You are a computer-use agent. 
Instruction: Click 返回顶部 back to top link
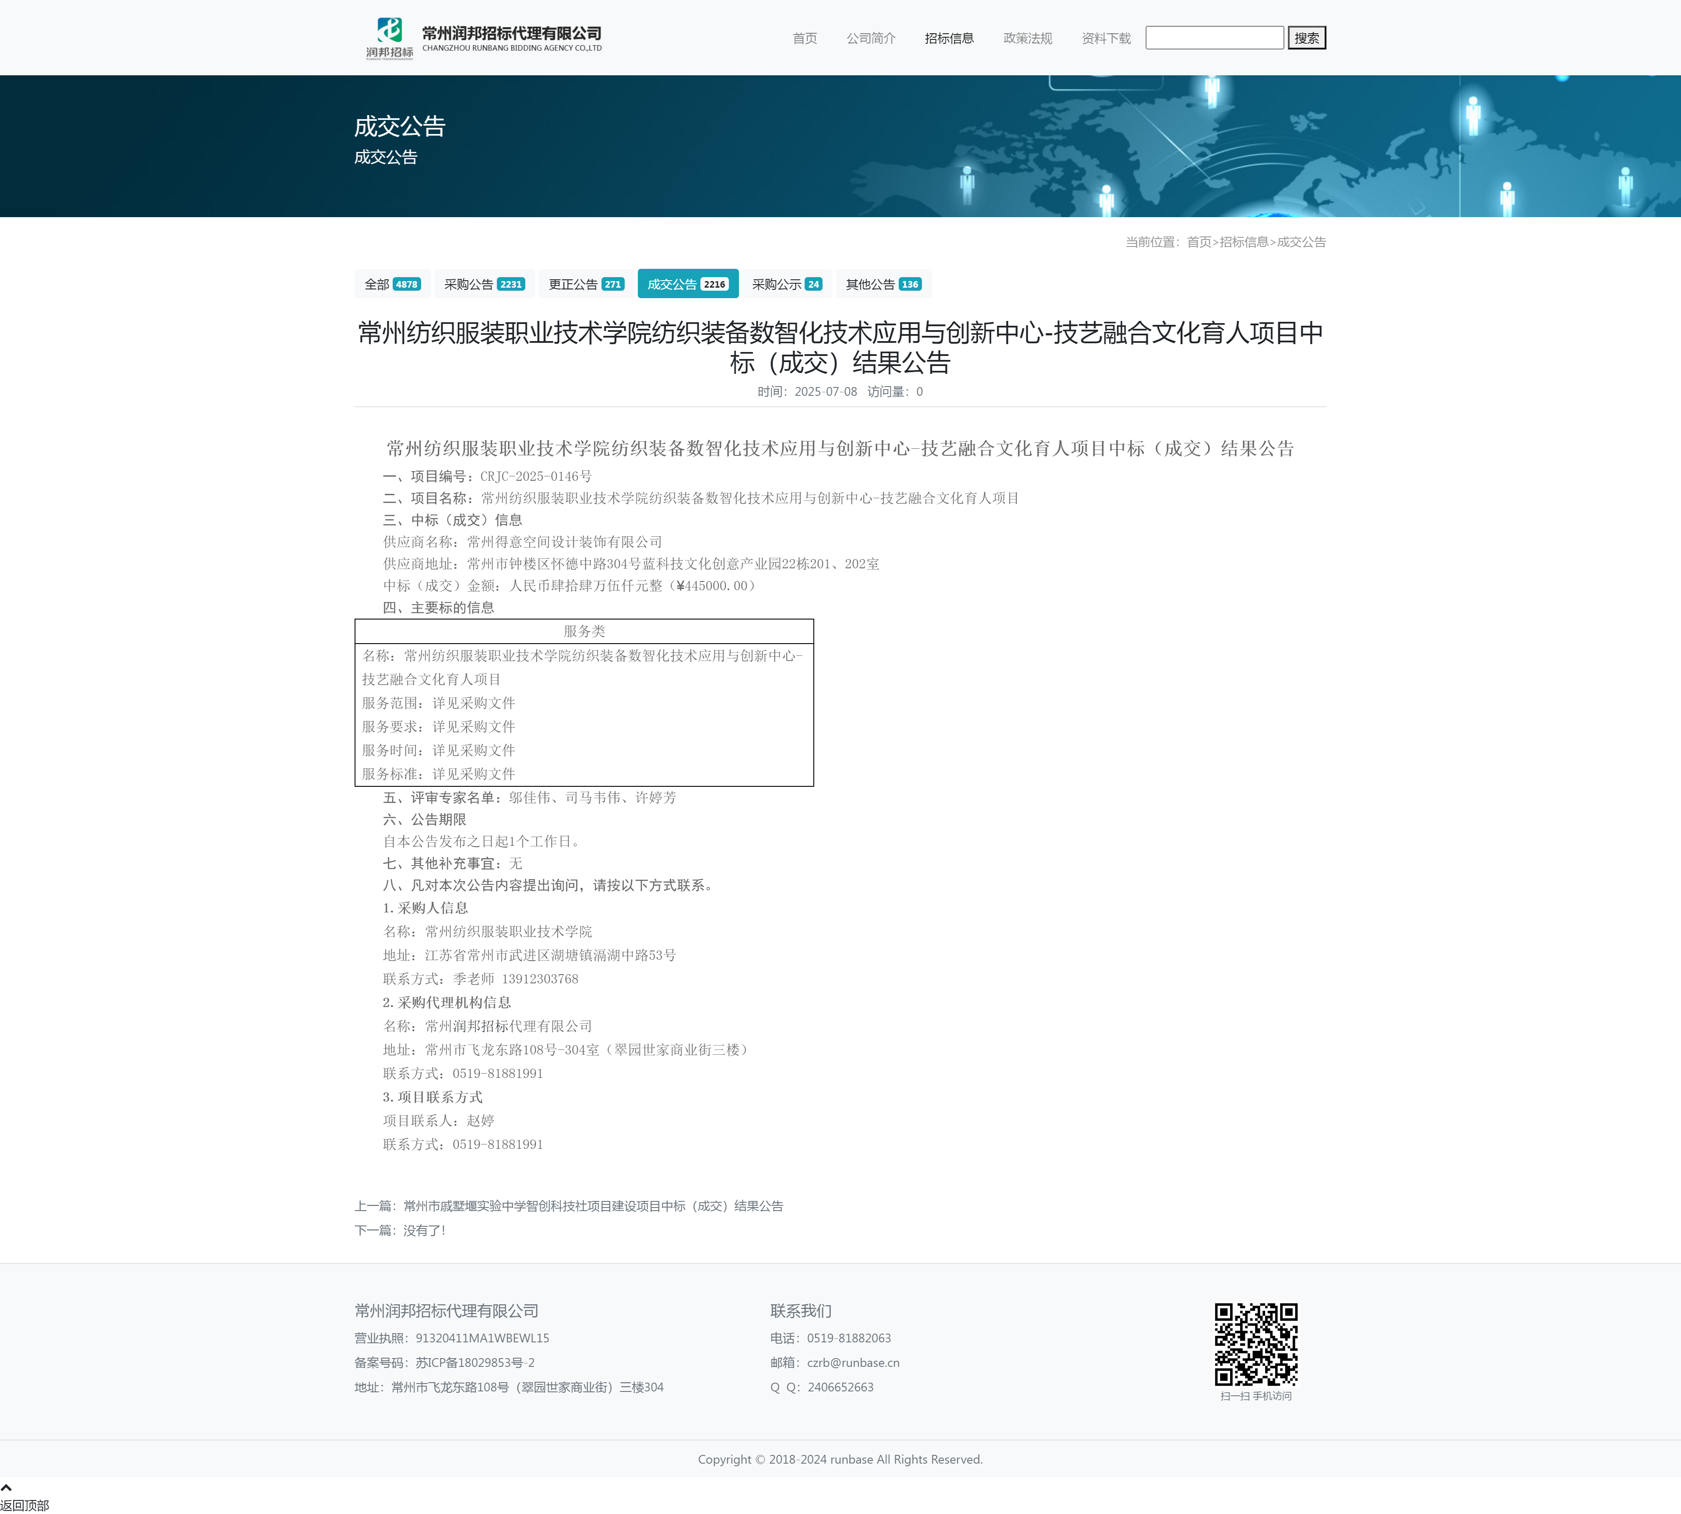(25, 1505)
